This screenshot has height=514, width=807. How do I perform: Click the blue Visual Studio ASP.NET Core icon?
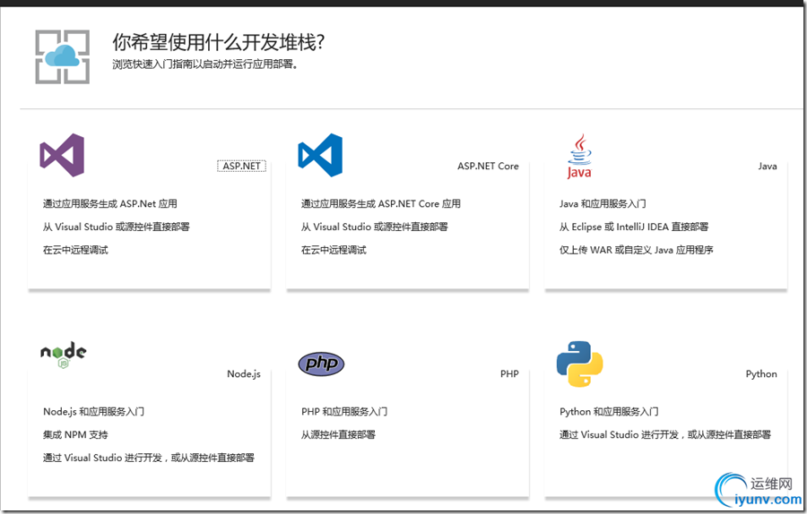[x=320, y=155]
